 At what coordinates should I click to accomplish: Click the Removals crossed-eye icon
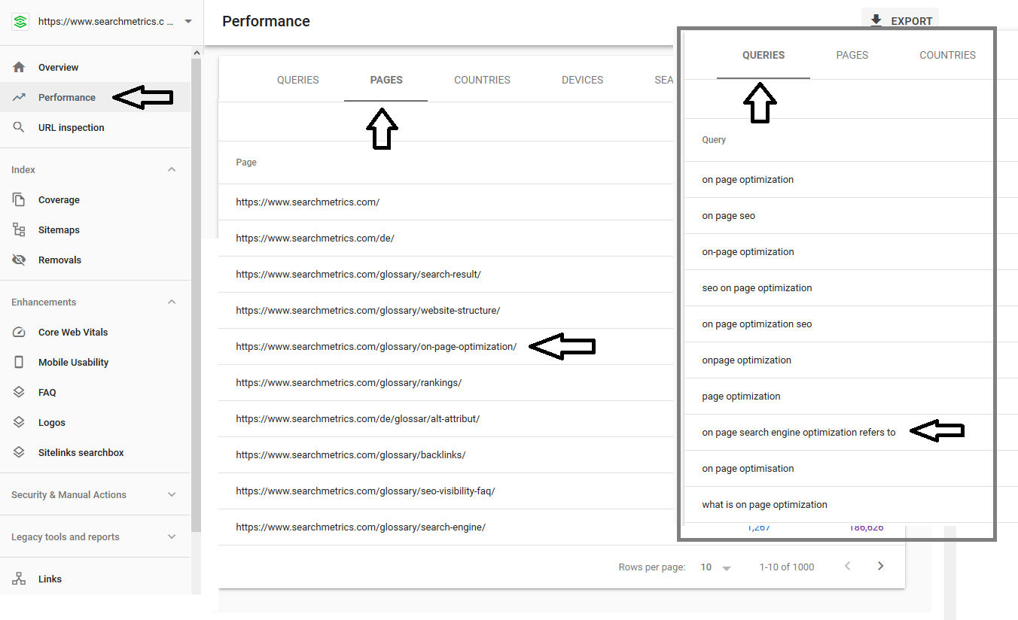[x=20, y=260]
